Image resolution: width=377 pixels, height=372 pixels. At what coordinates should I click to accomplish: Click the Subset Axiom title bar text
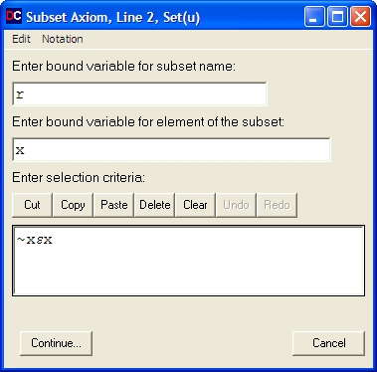tap(113, 17)
